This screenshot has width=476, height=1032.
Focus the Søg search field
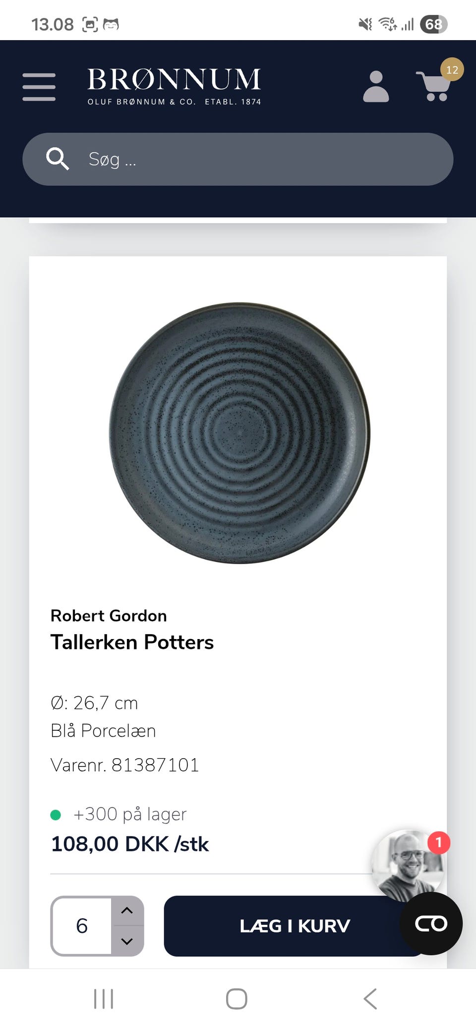click(x=238, y=159)
